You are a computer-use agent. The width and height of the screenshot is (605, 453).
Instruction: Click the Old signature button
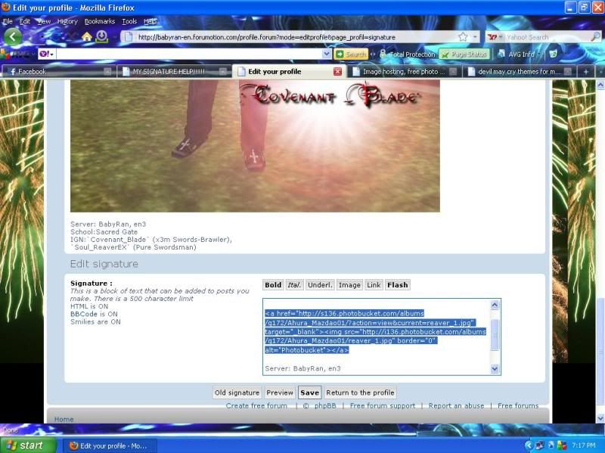point(237,392)
